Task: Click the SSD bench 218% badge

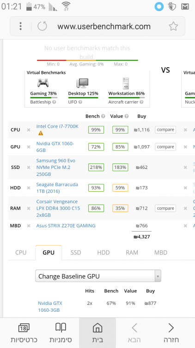Action: tap(96, 168)
